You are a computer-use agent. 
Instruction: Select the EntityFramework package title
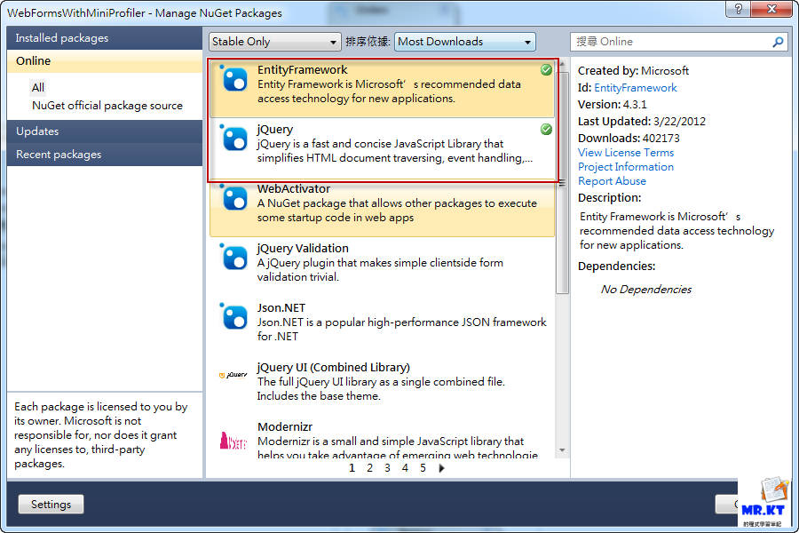click(302, 70)
